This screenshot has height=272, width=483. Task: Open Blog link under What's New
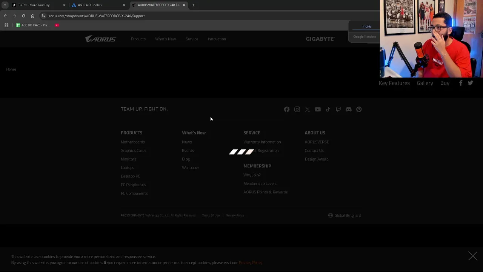click(186, 159)
